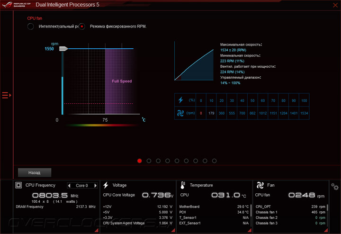The height and width of the screenshot is (234, 341).
Task: Click the Назад back button
Action: [35, 172]
